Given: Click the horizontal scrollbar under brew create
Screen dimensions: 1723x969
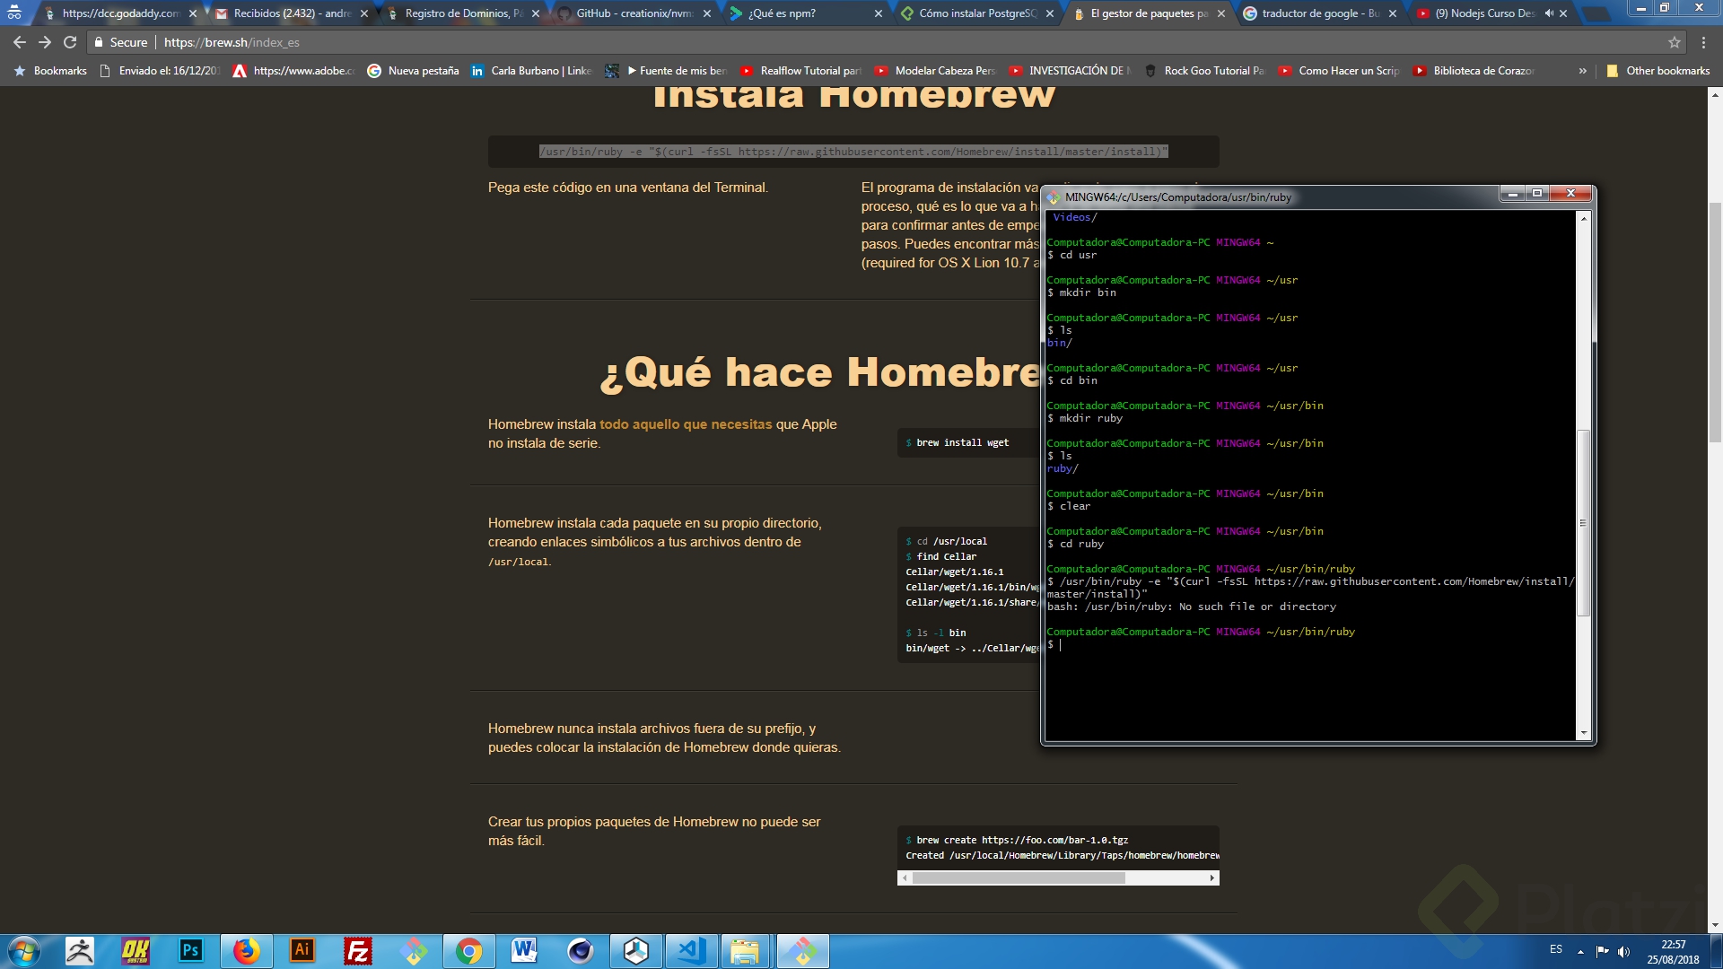Looking at the screenshot, I should pyautogui.click(x=1019, y=878).
